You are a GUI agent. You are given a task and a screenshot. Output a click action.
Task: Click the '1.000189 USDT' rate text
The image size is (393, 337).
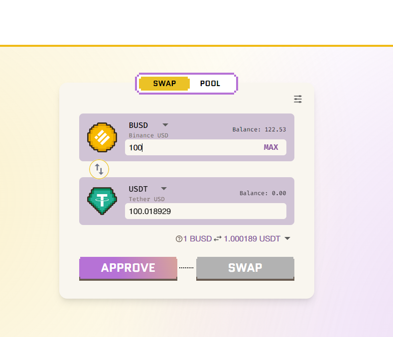(x=252, y=239)
